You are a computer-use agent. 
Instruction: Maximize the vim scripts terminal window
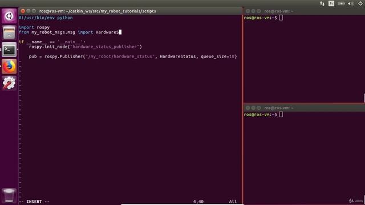34,11
